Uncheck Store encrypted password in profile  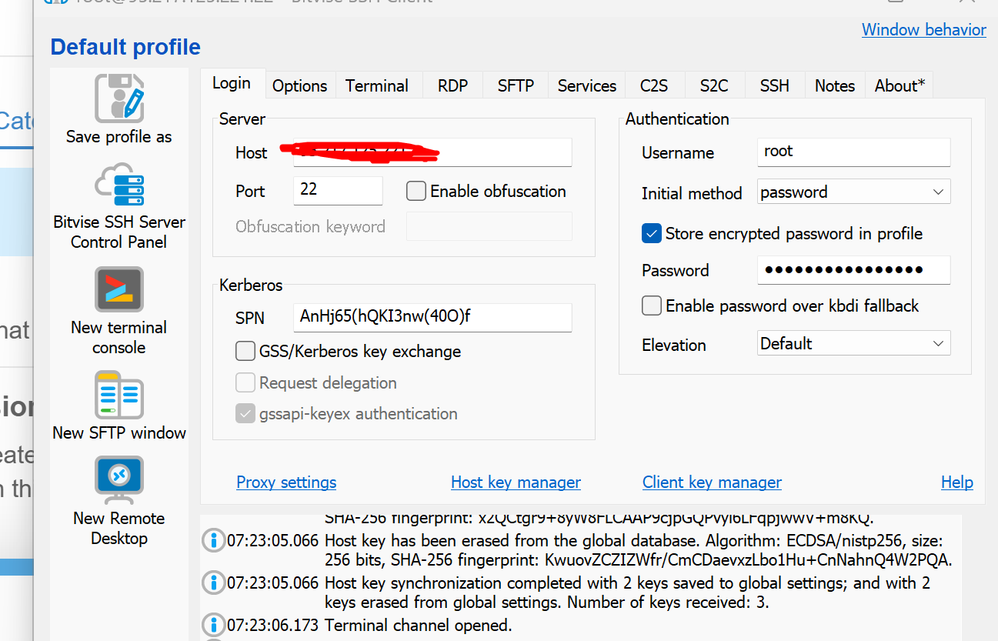(652, 234)
